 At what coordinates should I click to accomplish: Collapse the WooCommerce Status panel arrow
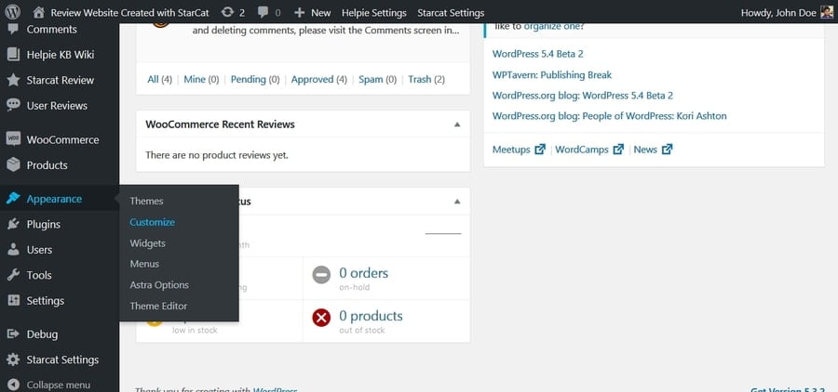(457, 202)
